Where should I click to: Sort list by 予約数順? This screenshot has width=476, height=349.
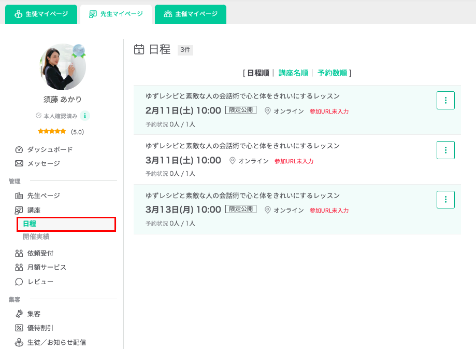tap(332, 73)
